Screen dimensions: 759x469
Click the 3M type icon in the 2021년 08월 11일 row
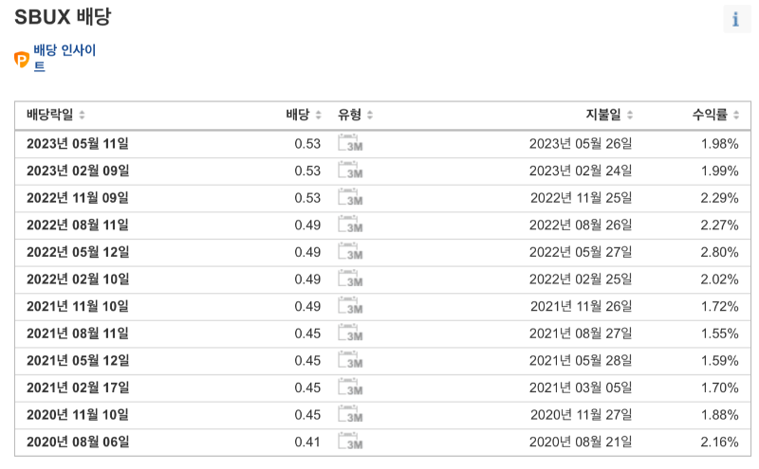pos(350,333)
